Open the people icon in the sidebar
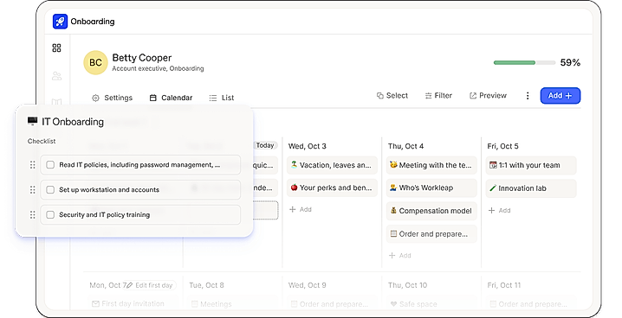The height and width of the screenshot is (318, 622). 56,76
